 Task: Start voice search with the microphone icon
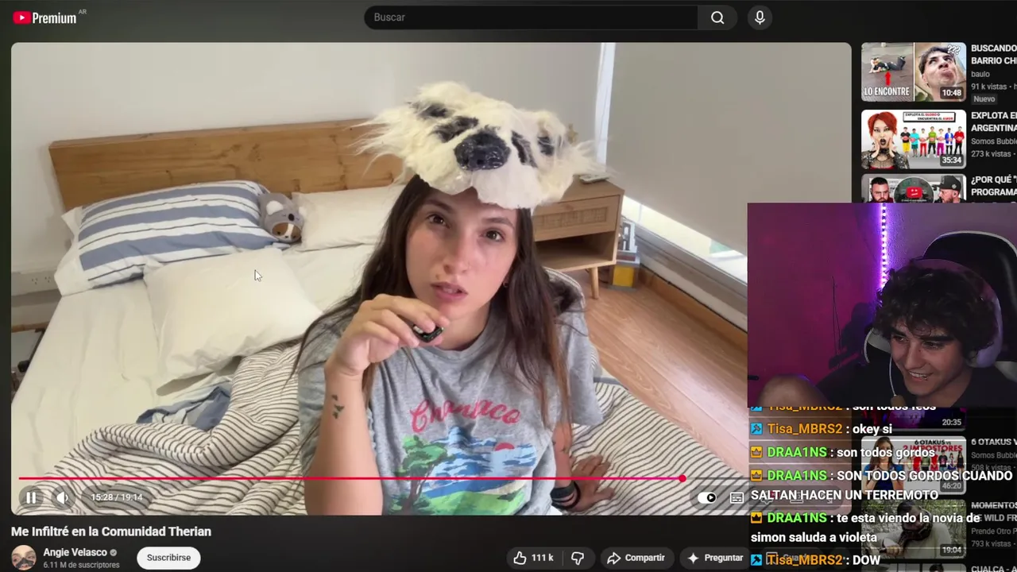coord(760,17)
